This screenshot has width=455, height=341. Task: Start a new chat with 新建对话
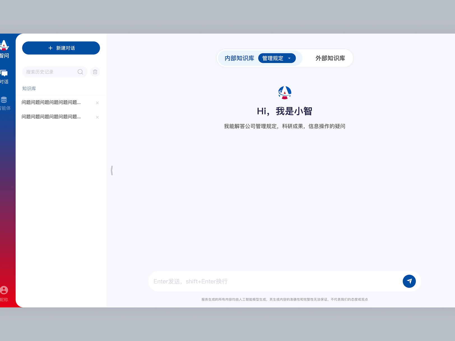click(61, 48)
